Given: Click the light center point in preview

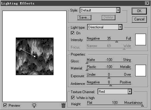Looking at the screenshot, I should click(34, 56).
